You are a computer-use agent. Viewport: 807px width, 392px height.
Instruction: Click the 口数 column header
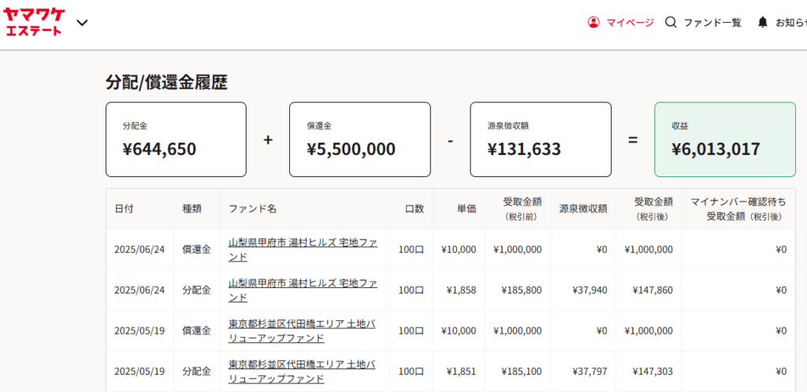pyautogui.click(x=415, y=209)
